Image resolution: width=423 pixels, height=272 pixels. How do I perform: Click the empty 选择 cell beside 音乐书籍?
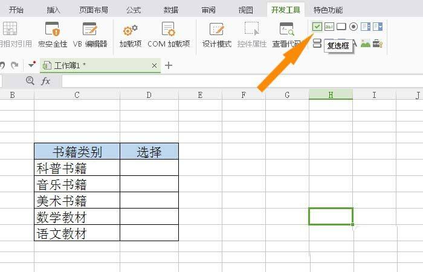(149, 184)
